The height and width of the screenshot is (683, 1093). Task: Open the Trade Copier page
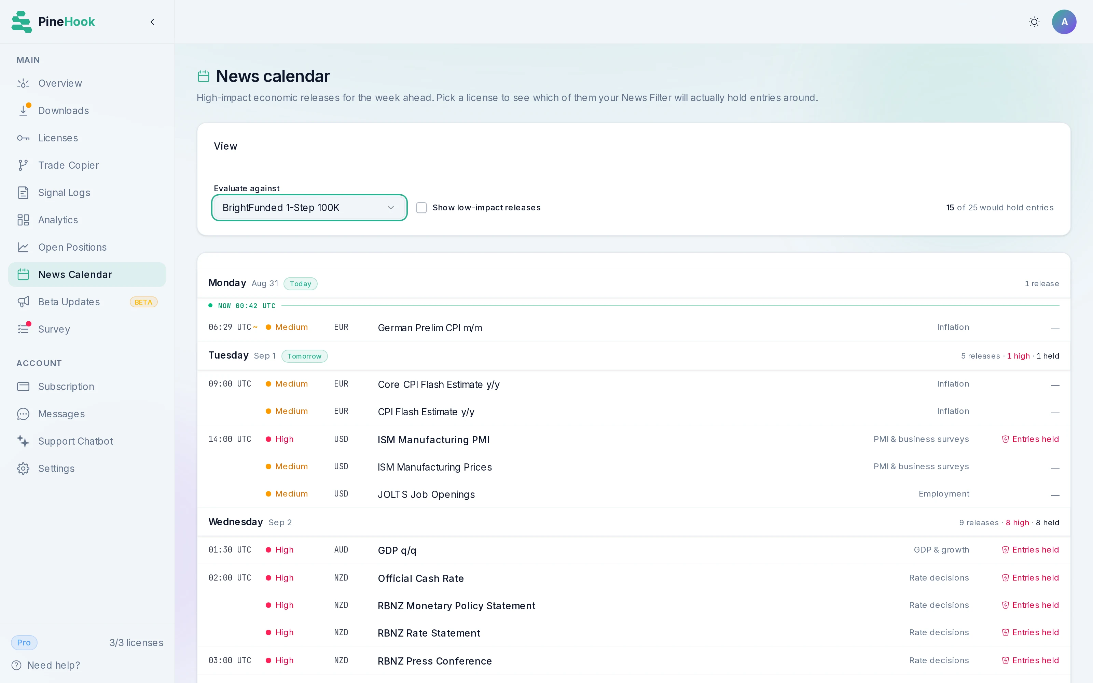click(87, 165)
